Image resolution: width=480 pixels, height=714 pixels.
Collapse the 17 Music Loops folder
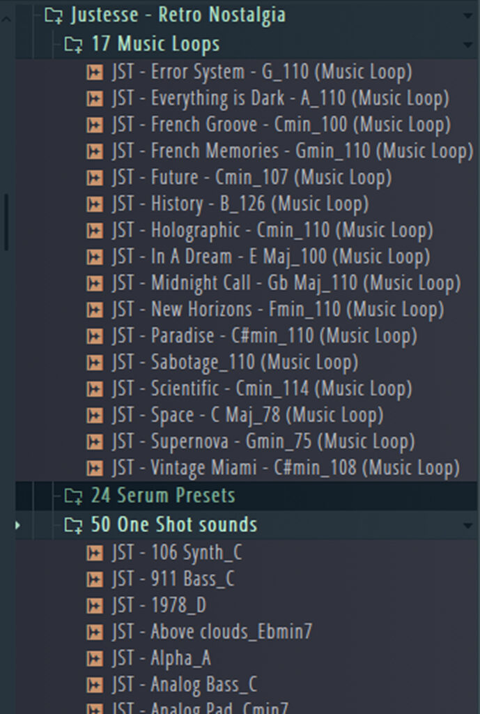tap(73, 45)
